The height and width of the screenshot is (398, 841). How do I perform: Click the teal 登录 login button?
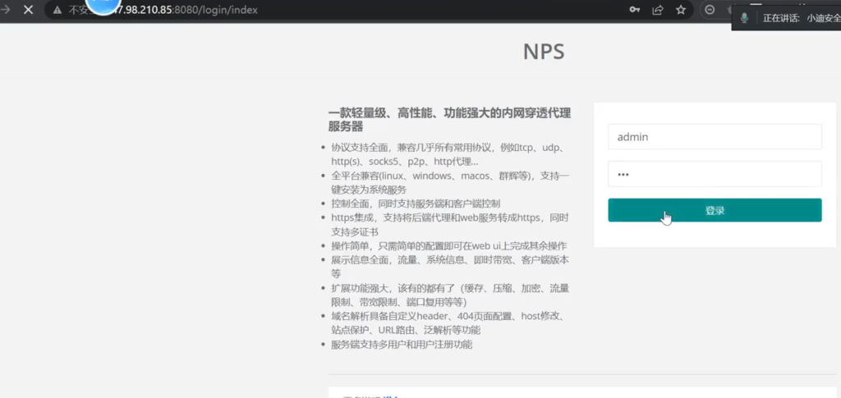[715, 210]
